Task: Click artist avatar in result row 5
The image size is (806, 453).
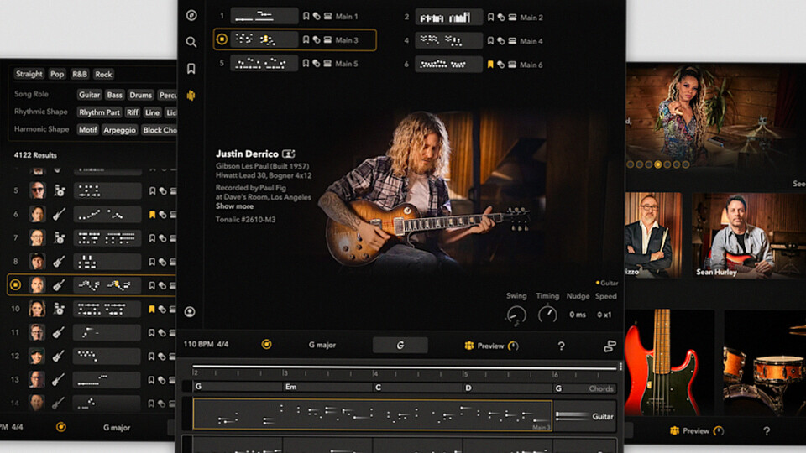Action: click(x=37, y=190)
